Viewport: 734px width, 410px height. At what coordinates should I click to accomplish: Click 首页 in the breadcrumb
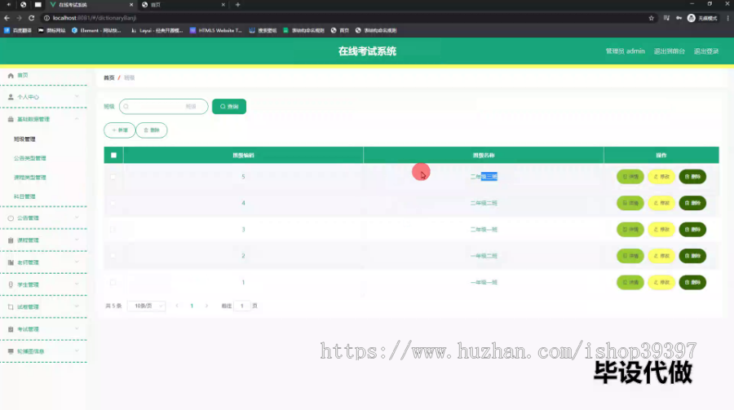click(109, 77)
